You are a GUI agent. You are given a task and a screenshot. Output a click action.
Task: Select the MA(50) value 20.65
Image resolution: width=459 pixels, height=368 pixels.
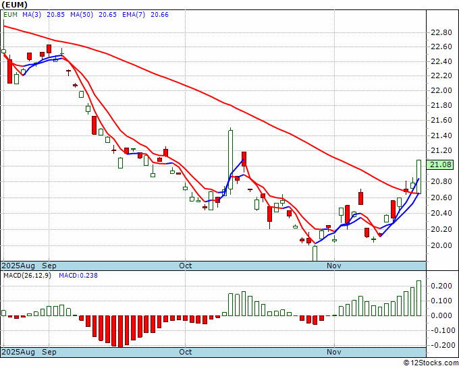107,15
